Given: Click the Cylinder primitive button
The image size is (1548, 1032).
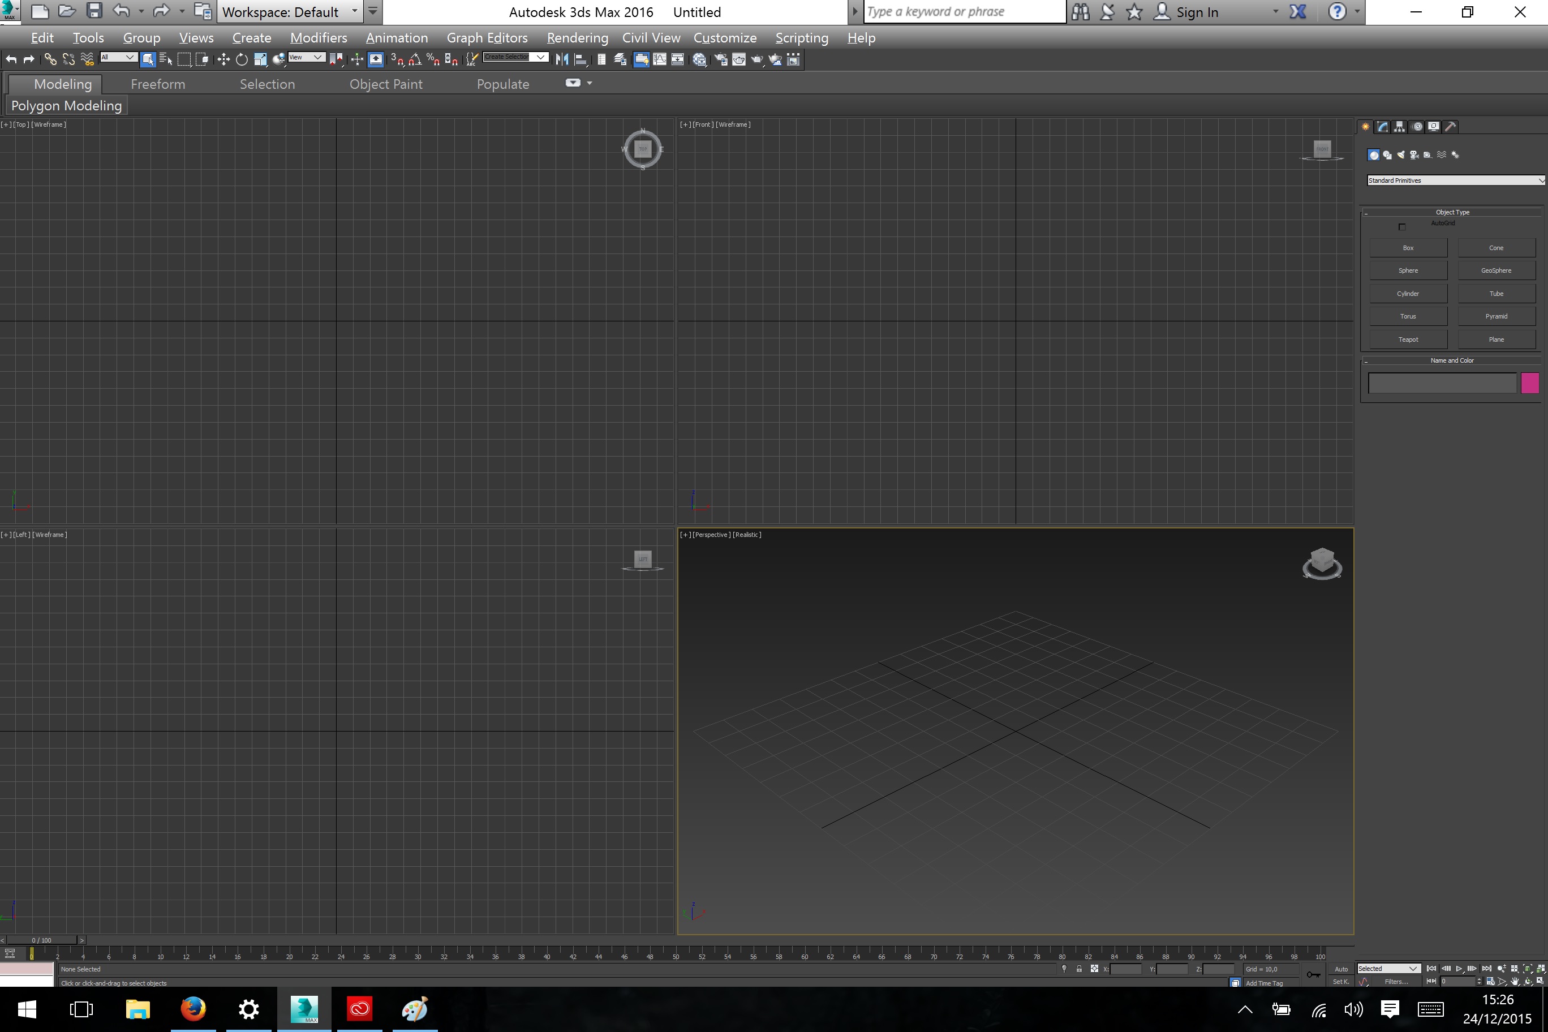Looking at the screenshot, I should point(1408,294).
